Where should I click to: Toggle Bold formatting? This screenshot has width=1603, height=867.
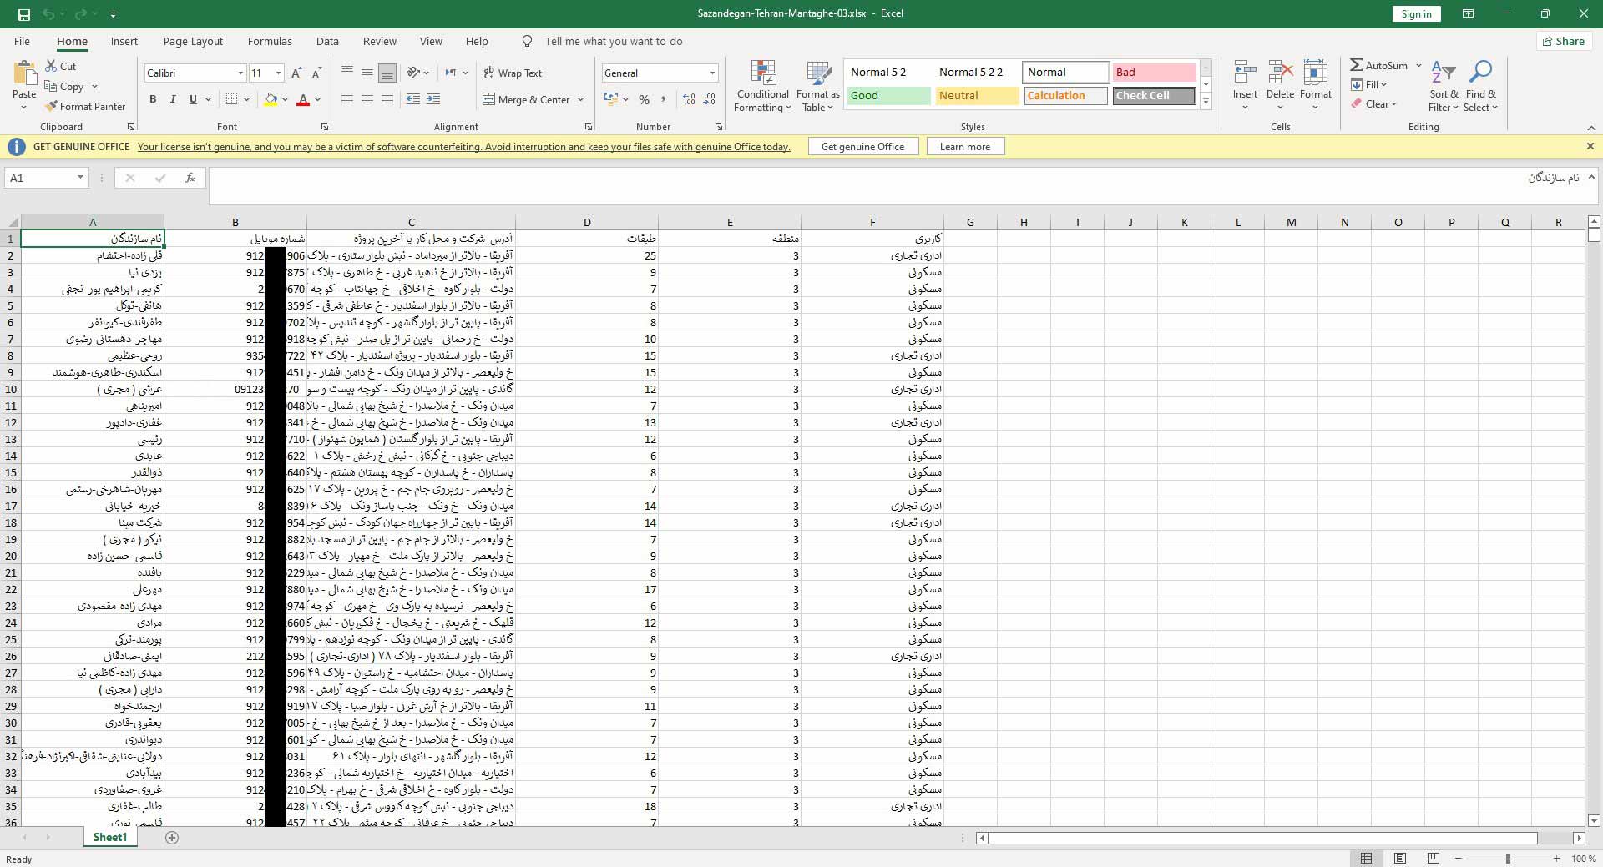pyautogui.click(x=153, y=99)
